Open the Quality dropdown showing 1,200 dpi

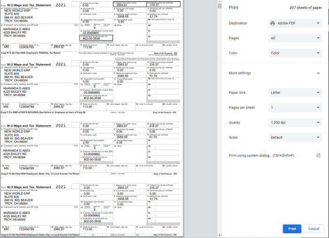point(295,122)
